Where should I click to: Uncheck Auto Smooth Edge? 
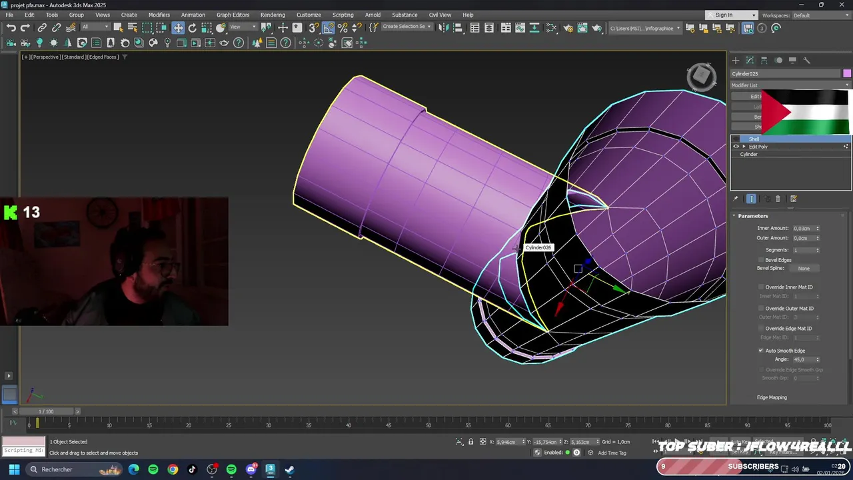761,351
